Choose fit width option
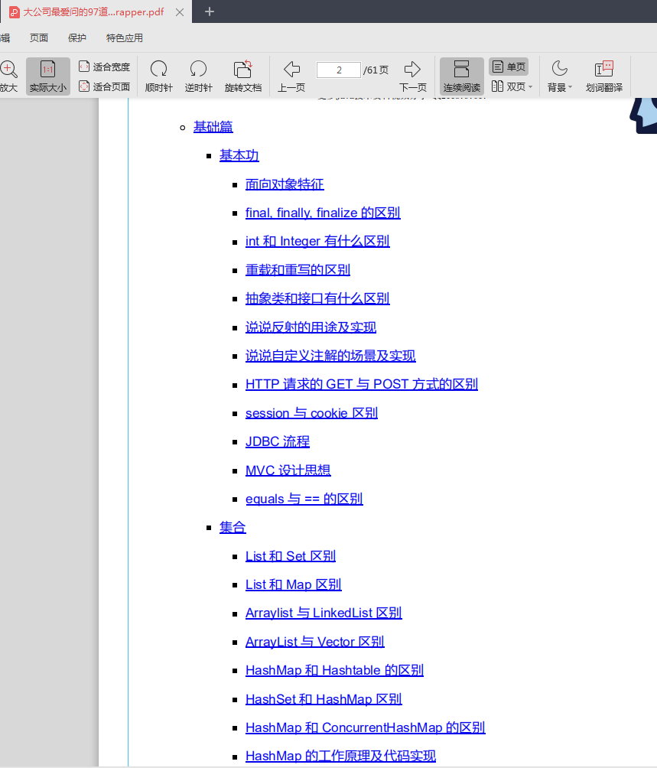This screenshot has height=768, width=657. point(104,67)
